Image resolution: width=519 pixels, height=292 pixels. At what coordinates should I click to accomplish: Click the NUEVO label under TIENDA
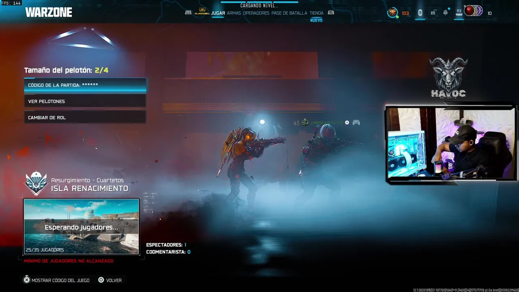coord(316,20)
